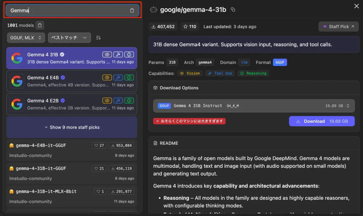Click the sort order icon beside ベストマッチ
The width and height of the screenshot is (363, 216).
pyautogui.click(x=99, y=38)
